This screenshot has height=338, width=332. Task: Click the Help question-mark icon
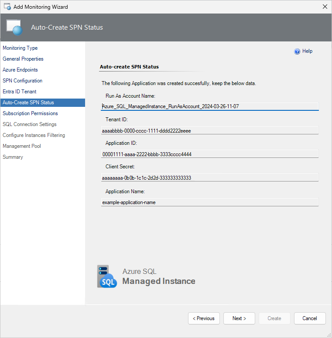297,51
